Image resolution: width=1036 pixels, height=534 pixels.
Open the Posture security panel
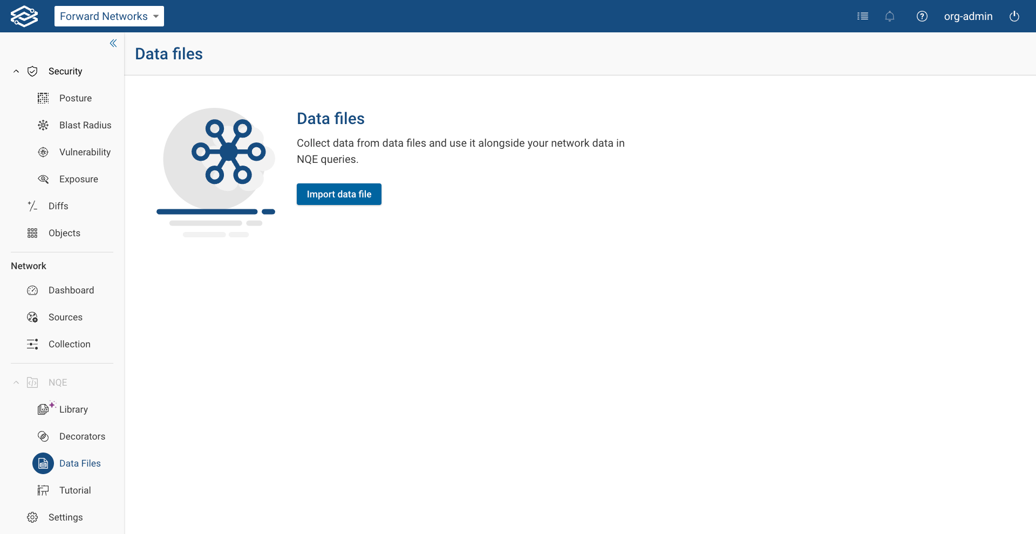(x=74, y=98)
